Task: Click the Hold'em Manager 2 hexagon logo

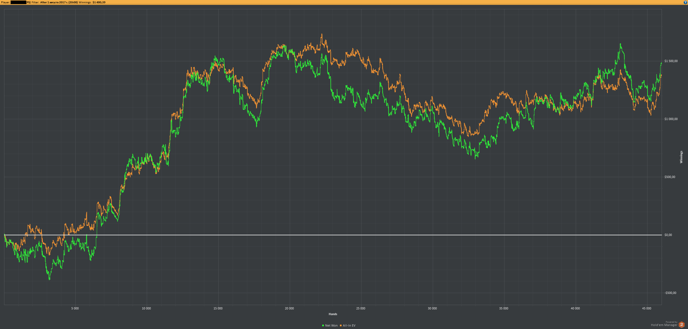Action: tap(682, 325)
